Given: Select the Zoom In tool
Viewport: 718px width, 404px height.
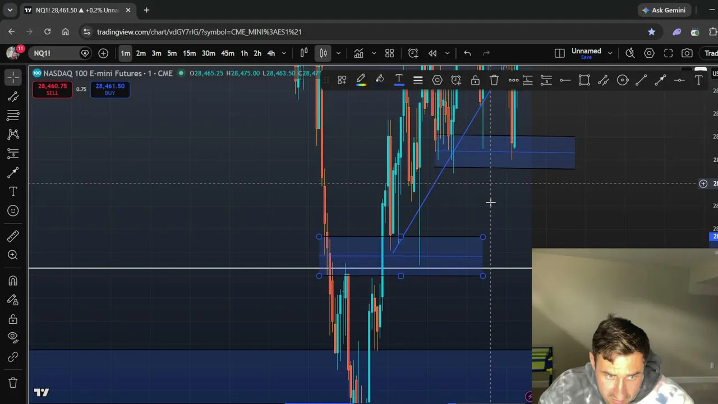Looking at the screenshot, I should click(x=13, y=255).
